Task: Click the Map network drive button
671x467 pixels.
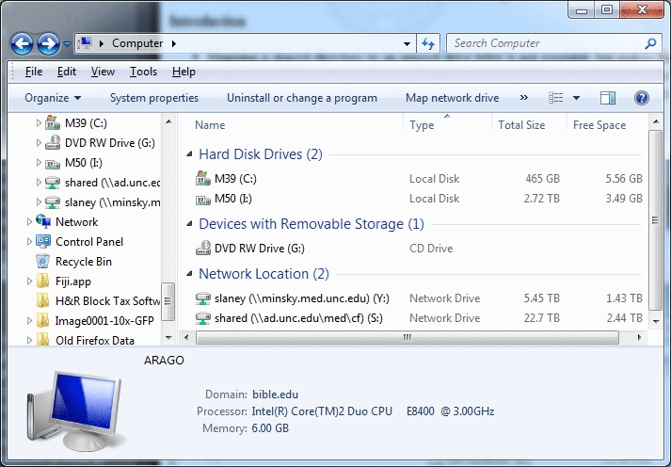Action: click(452, 98)
